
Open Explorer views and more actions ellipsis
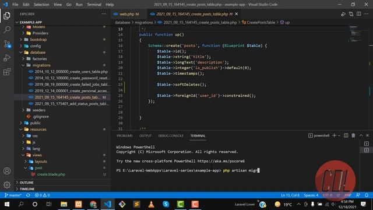pyautogui.click(x=104, y=14)
